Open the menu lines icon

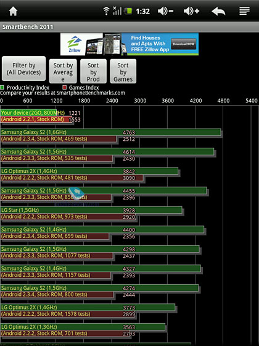tap(244, 11)
